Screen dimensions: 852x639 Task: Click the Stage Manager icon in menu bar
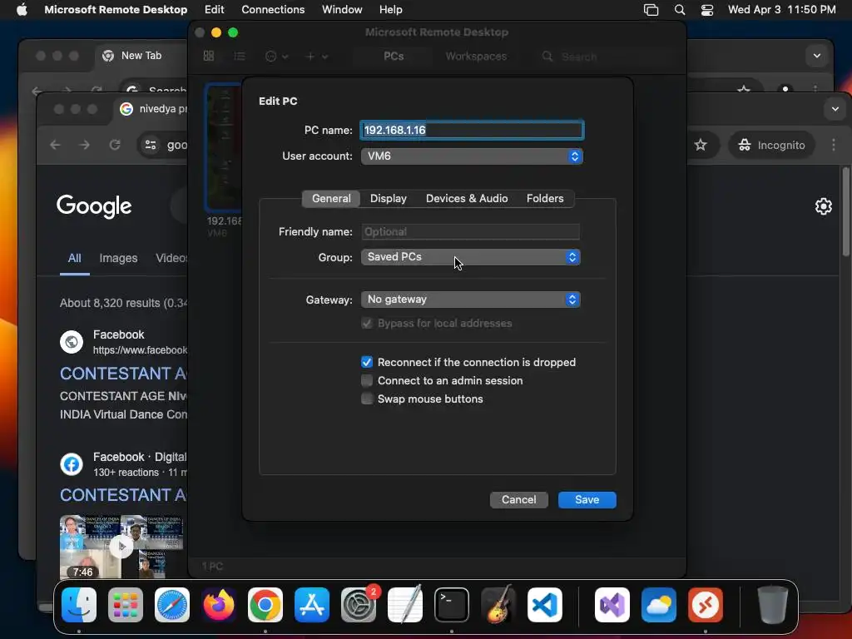[x=651, y=10]
